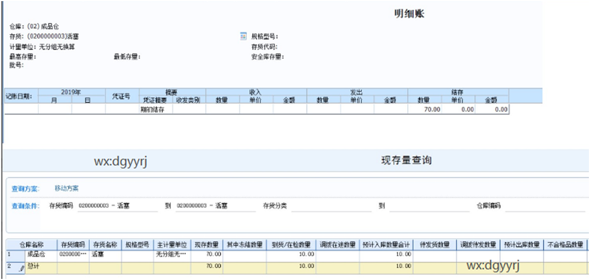Select the 不合格品数量 column header
The width and height of the screenshot is (590, 280).
[565, 244]
